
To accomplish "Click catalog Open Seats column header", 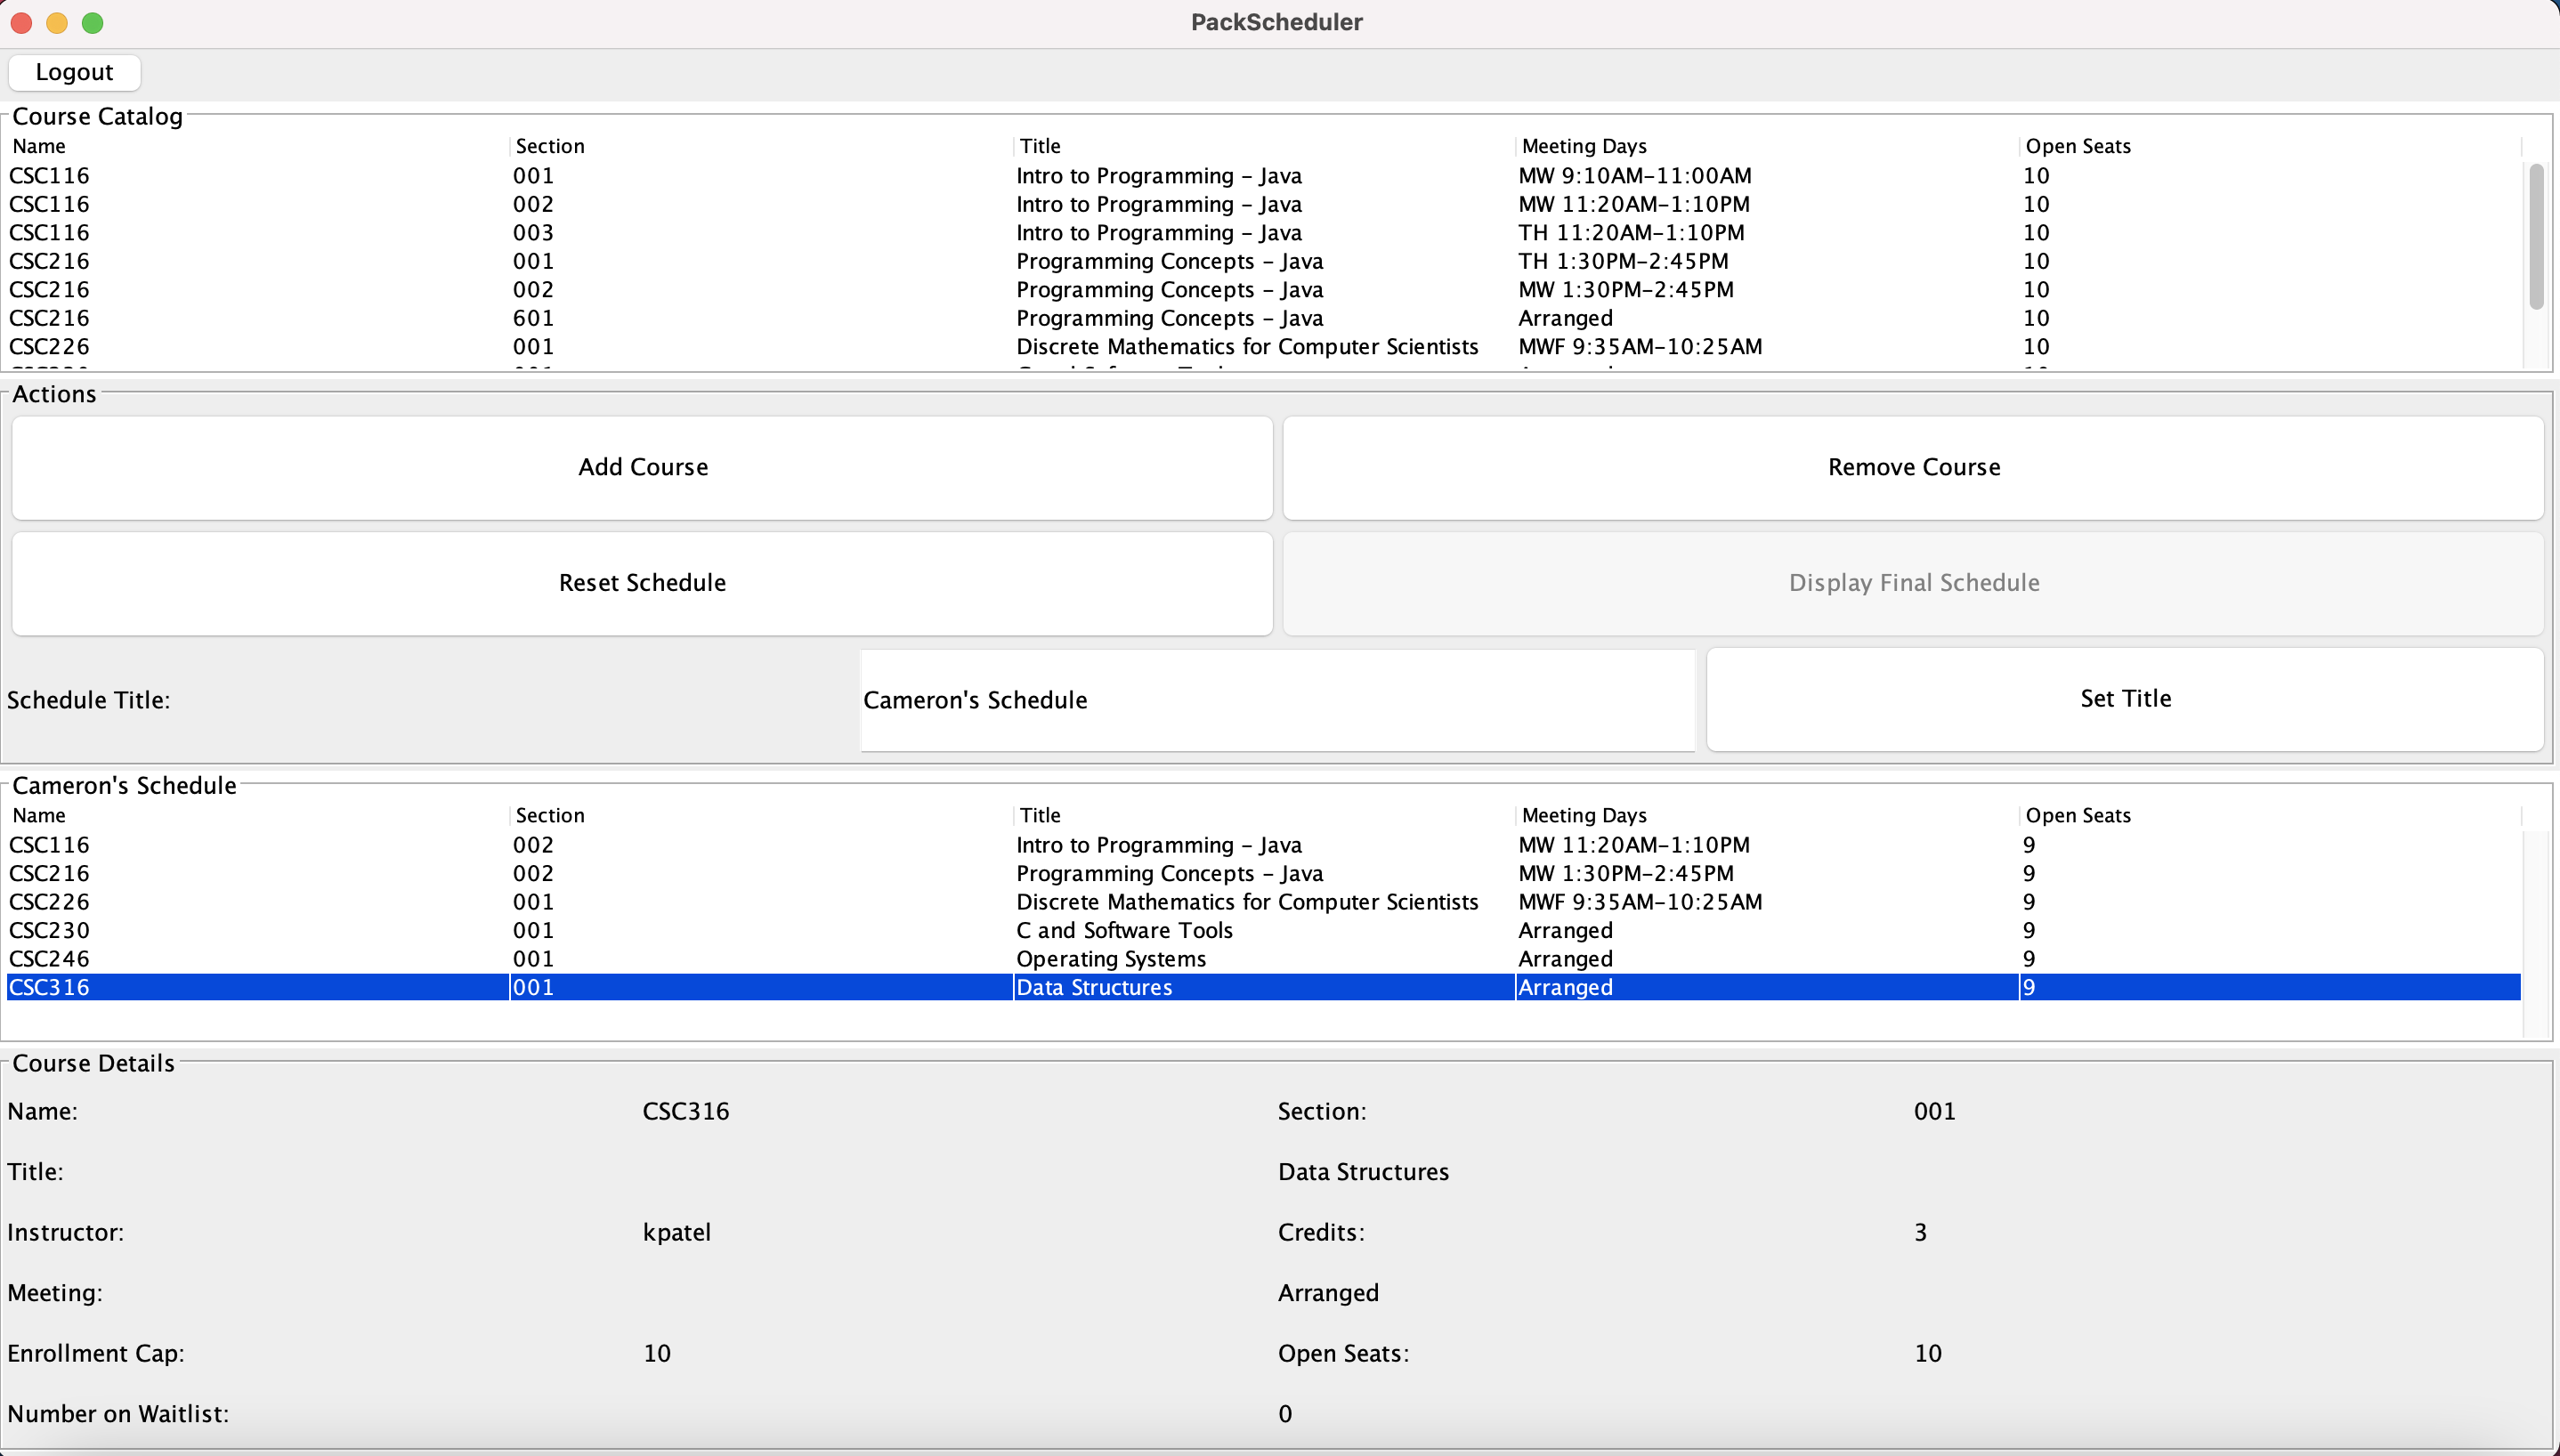I will pyautogui.click(x=2077, y=146).
